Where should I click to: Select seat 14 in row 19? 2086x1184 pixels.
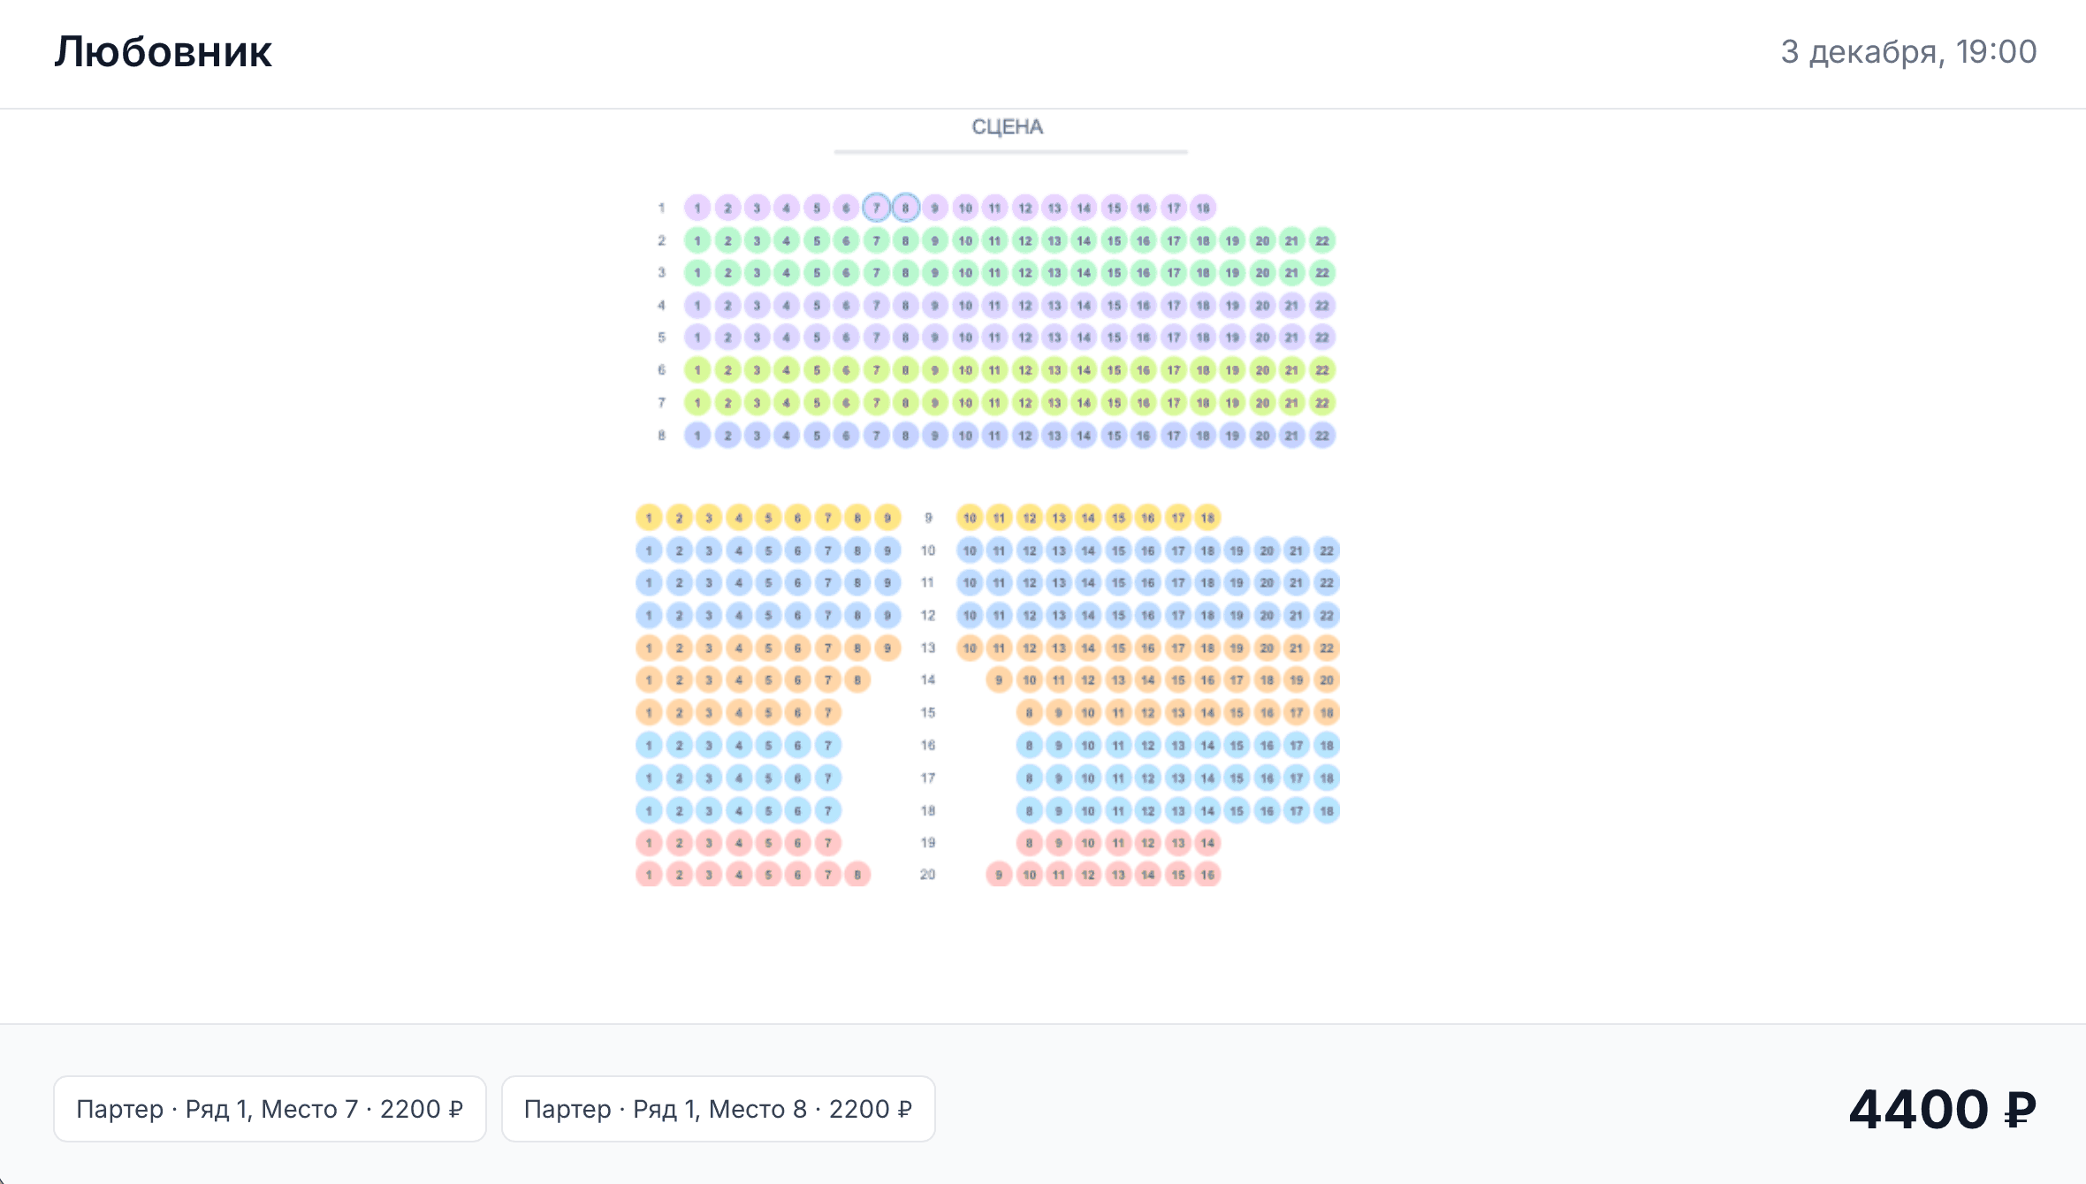click(x=1207, y=843)
